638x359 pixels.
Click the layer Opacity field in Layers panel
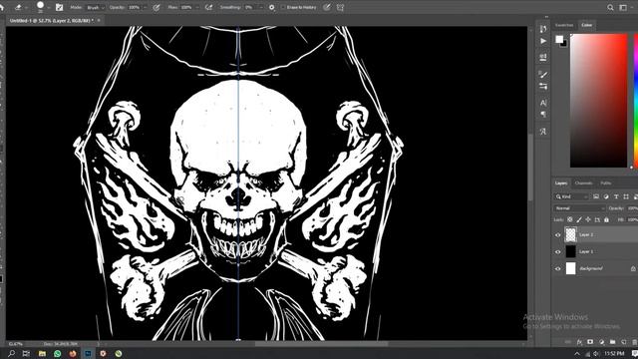pyautogui.click(x=632, y=208)
